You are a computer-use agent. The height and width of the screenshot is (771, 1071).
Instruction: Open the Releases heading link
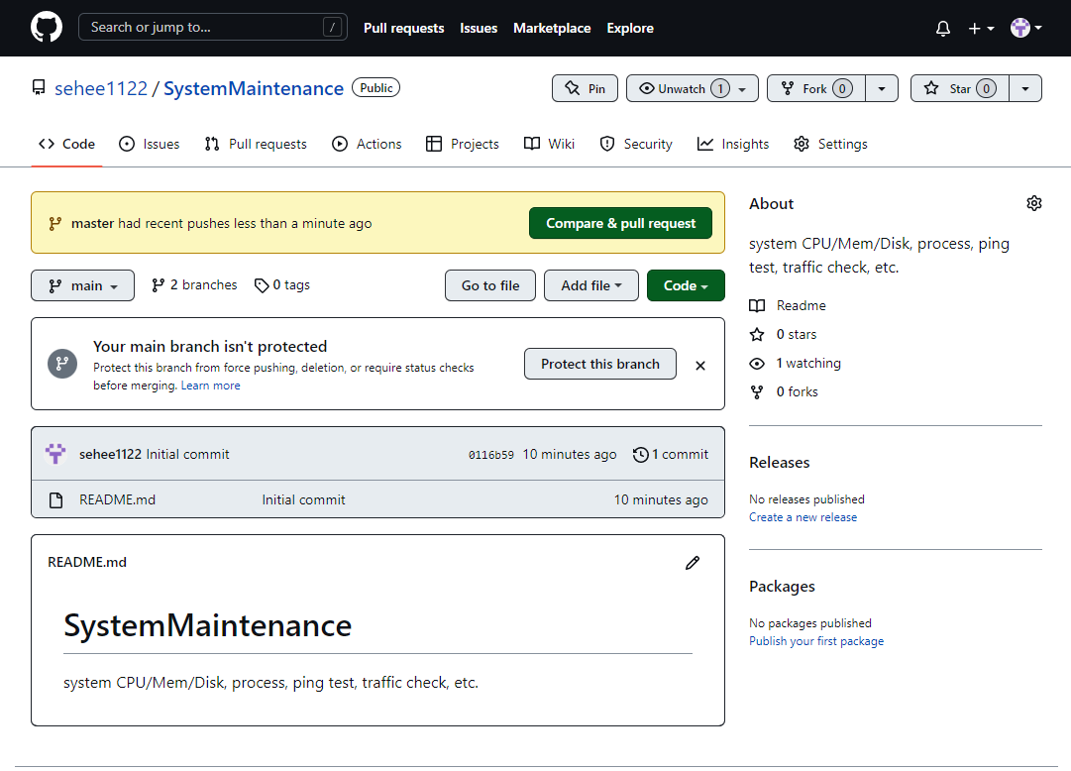(780, 462)
